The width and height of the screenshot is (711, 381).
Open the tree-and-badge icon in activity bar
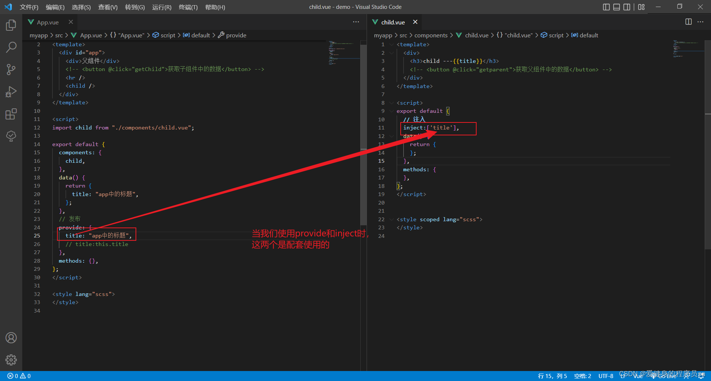point(11,136)
